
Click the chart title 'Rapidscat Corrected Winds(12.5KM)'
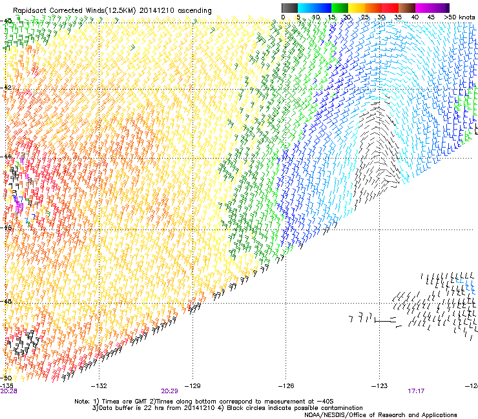click(x=74, y=11)
